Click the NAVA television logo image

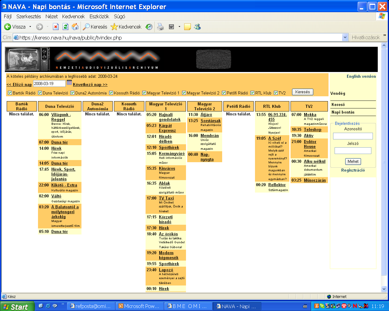pos(27,59)
